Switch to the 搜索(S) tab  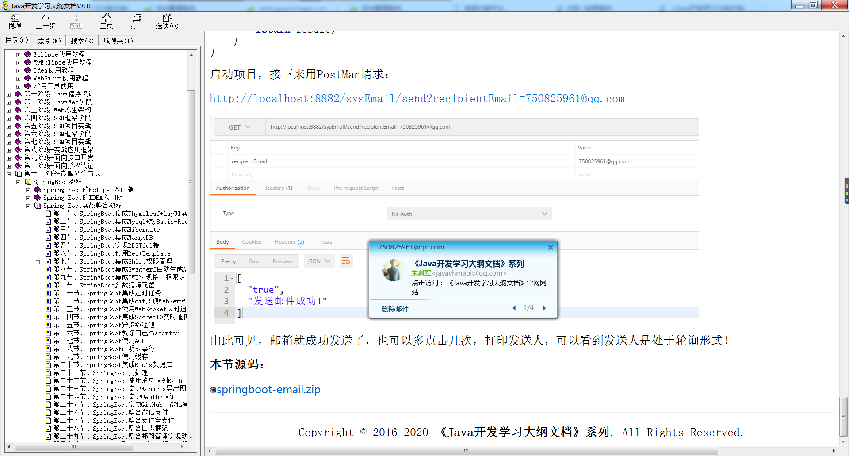(x=82, y=40)
